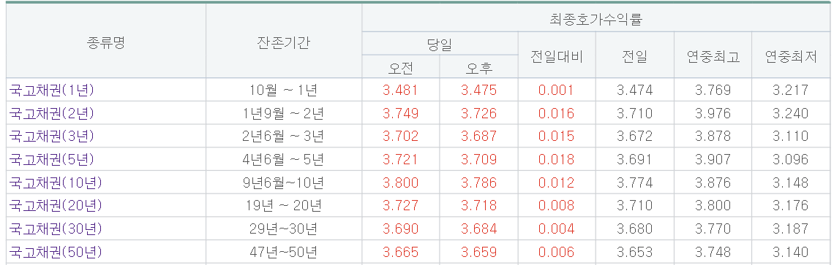Click yearly high value 3.976

coord(713,113)
